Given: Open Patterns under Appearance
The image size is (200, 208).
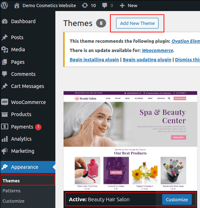Looking at the screenshot, I should coord(12,191).
